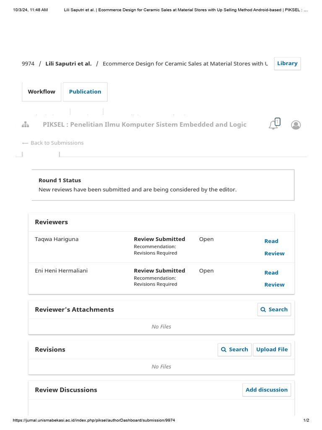Image resolution: width=322 pixels, height=430 pixels.
Task: Click the PIKSEL journal title link
Action: click(145, 124)
